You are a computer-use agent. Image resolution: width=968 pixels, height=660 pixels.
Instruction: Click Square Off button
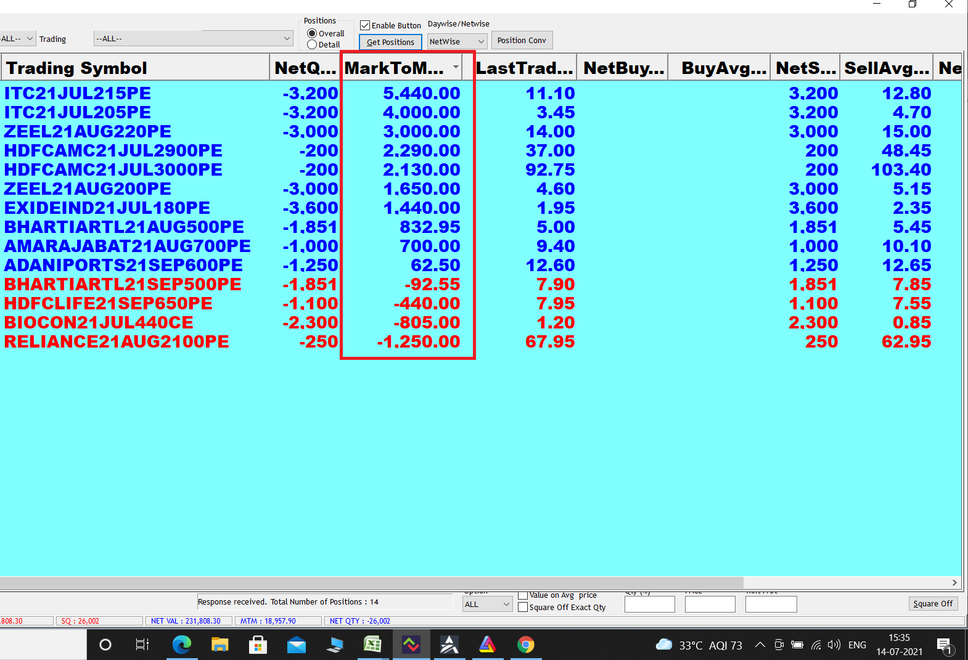[x=933, y=603]
